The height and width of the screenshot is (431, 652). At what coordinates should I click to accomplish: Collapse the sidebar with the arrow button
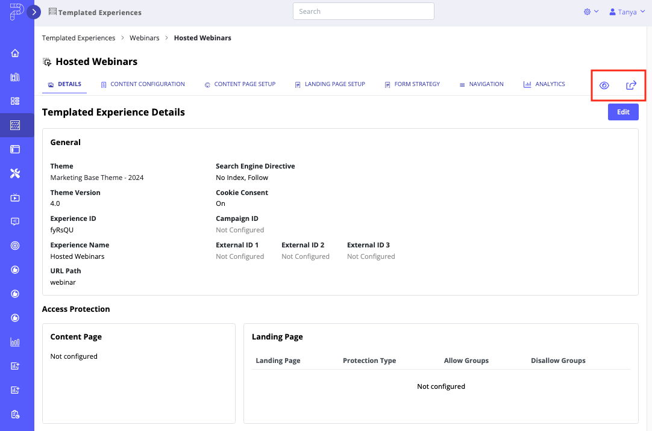(x=34, y=11)
